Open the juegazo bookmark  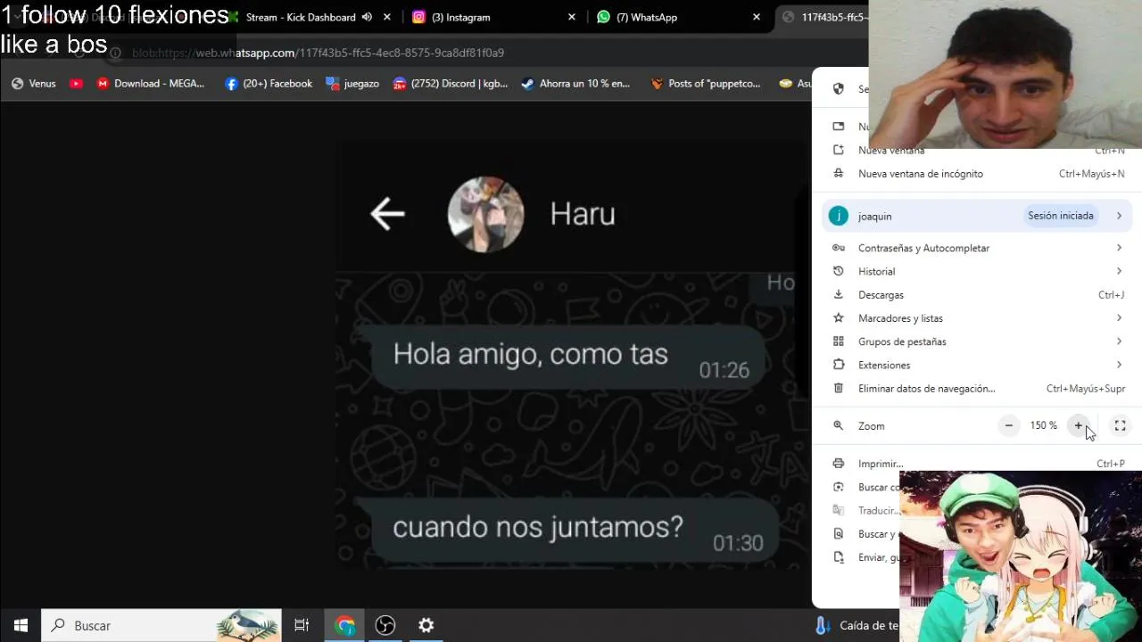[x=352, y=84]
